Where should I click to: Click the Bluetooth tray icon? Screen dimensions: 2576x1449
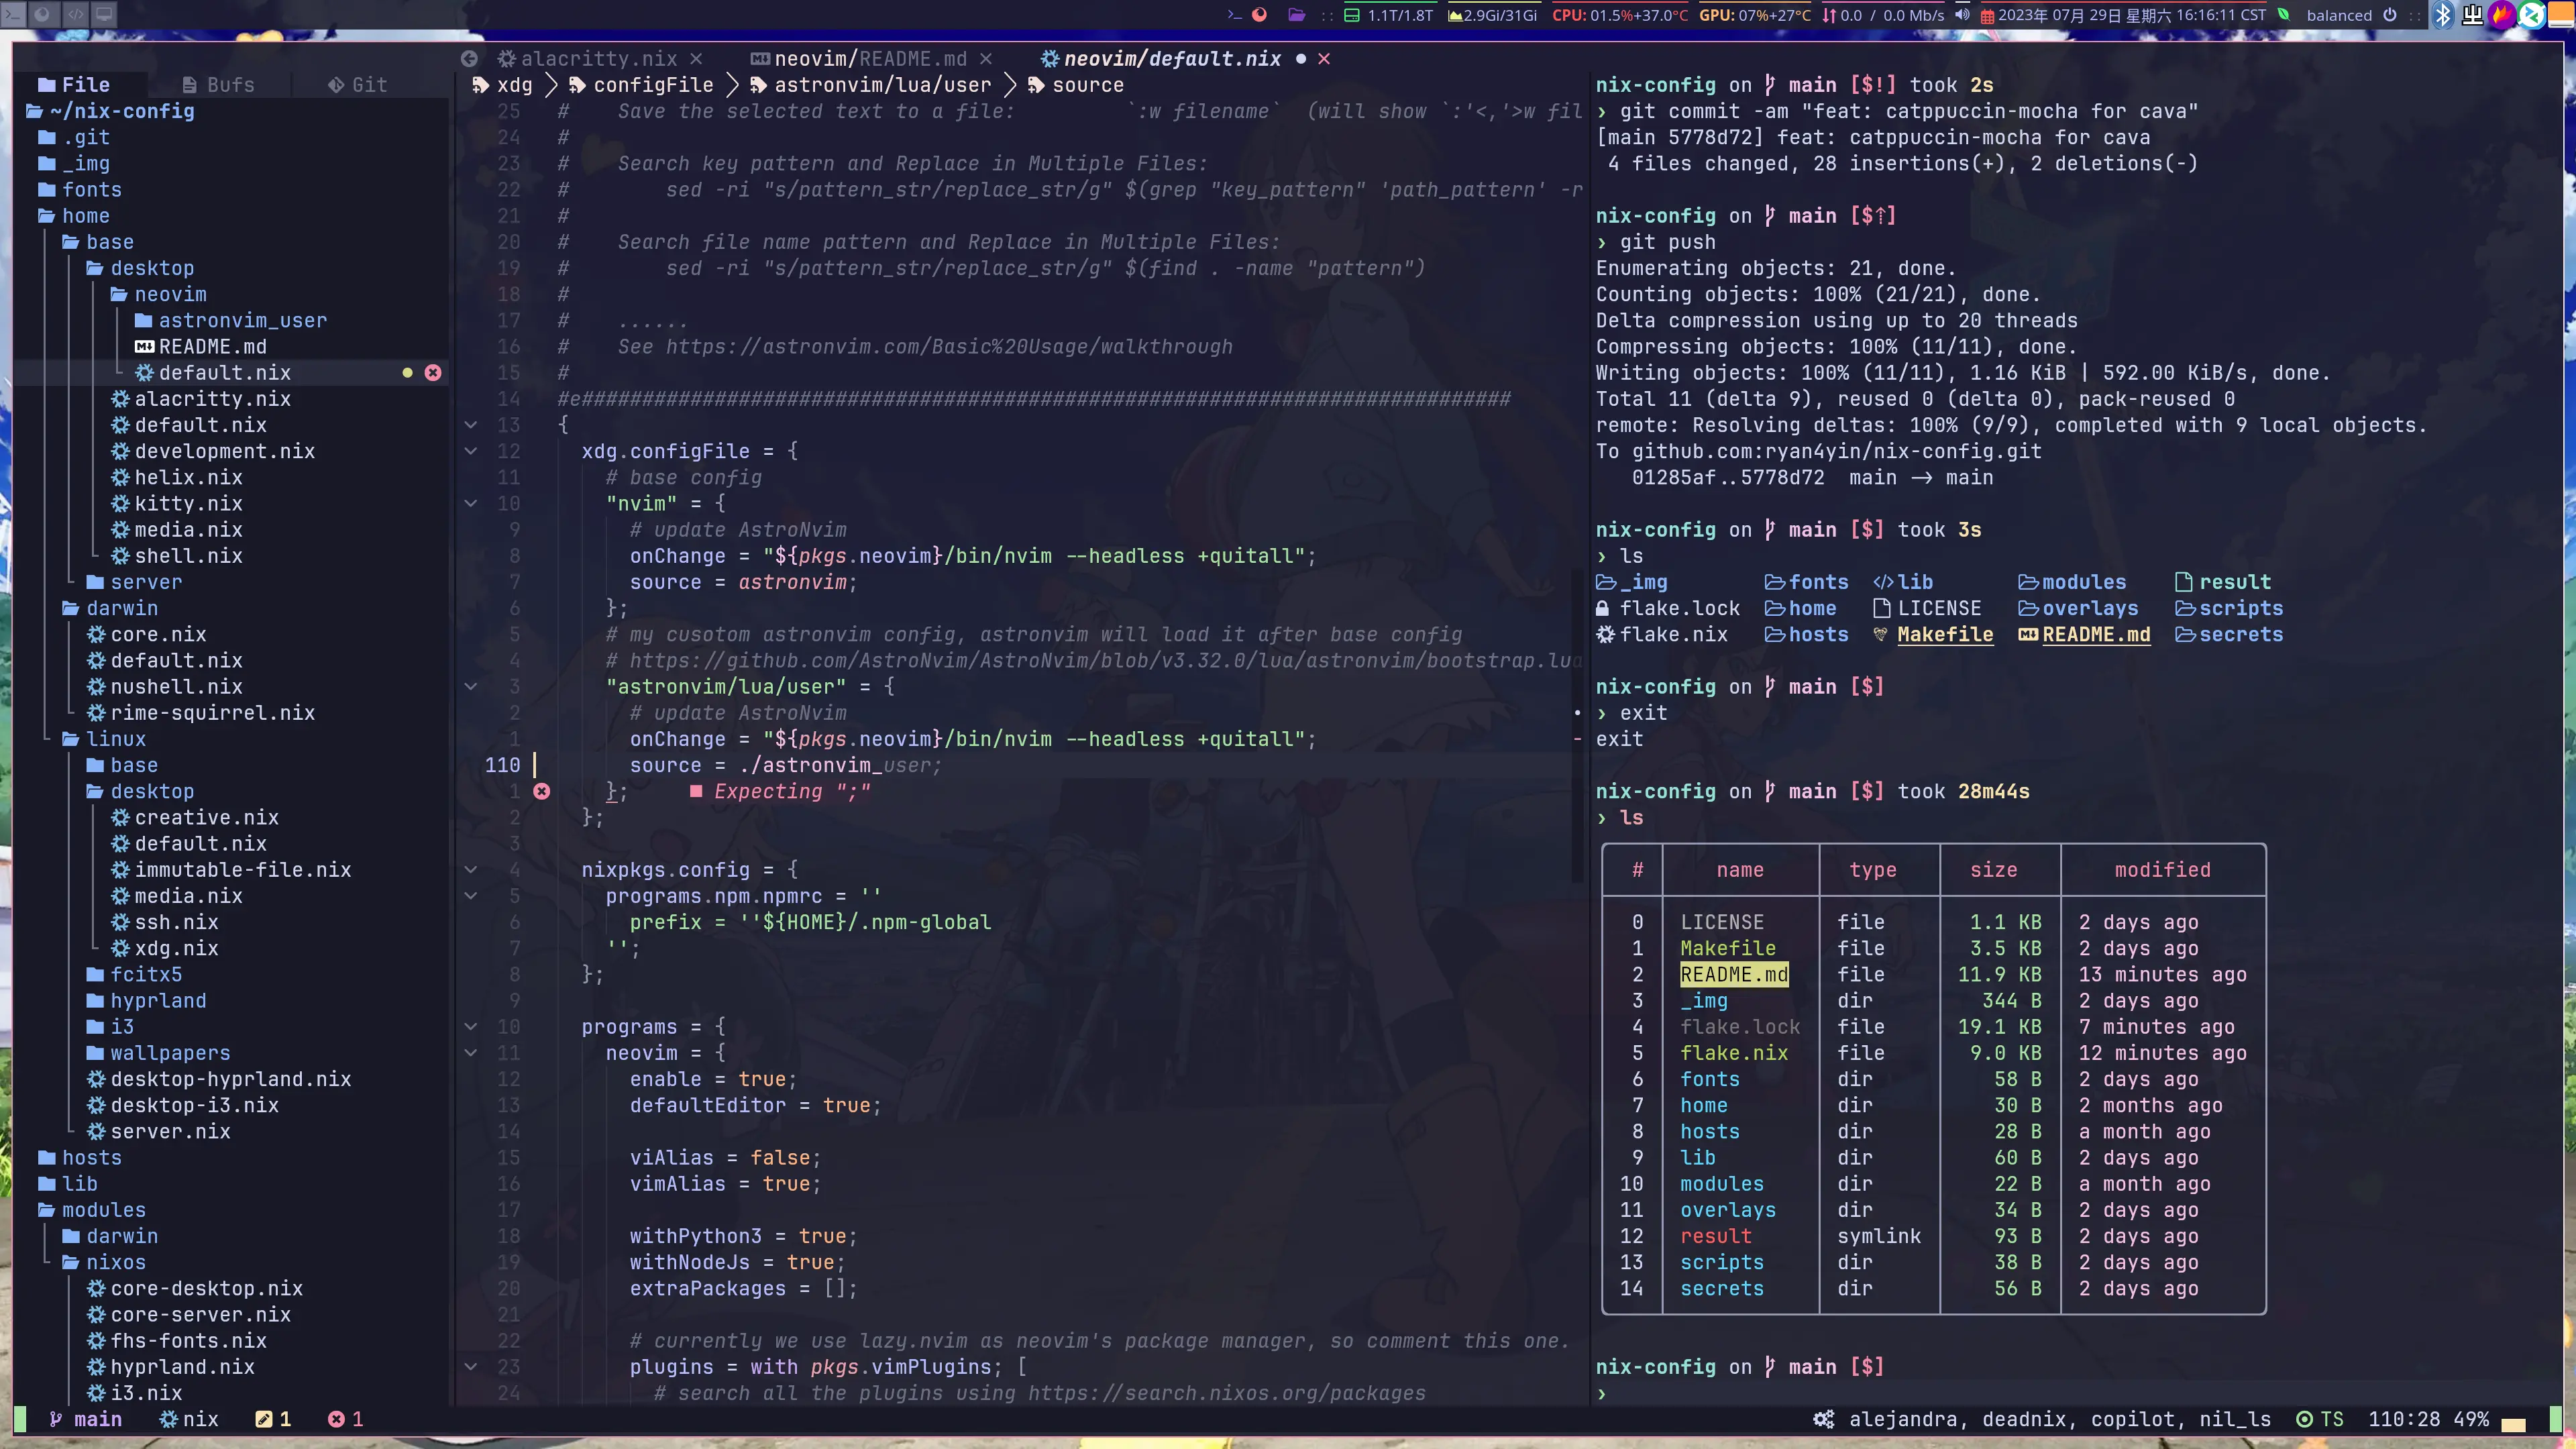coord(2443,15)
